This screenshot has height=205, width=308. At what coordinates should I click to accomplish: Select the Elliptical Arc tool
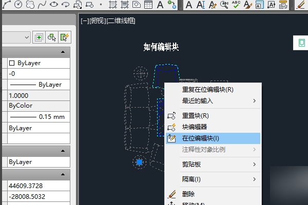click(65, 5)
